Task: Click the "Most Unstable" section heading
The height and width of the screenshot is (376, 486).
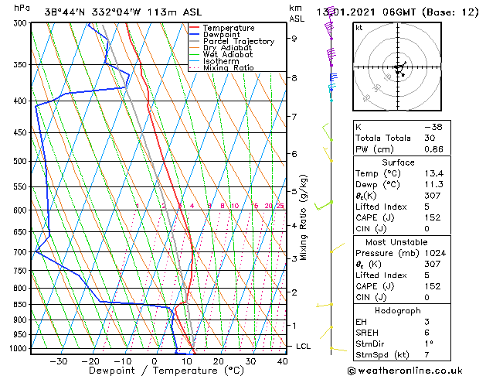Action: pyautogui.click(x=396, y=242)
